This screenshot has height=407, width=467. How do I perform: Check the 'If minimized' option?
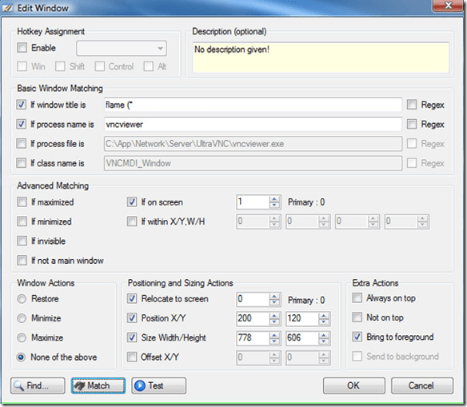coord(22,221)
